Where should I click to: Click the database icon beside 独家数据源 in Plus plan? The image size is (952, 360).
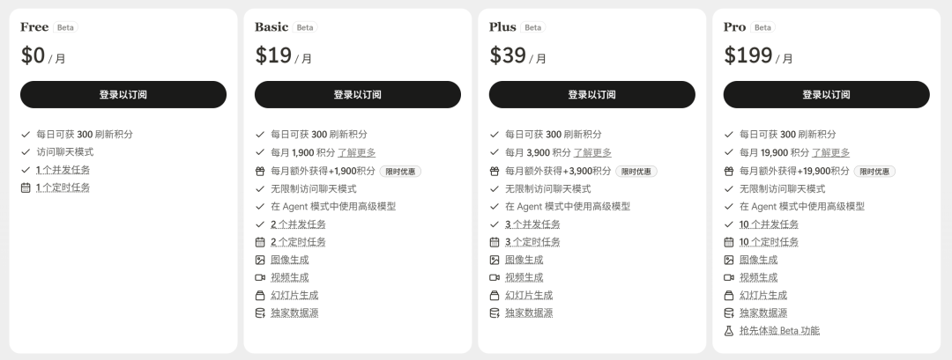point(495,313)
